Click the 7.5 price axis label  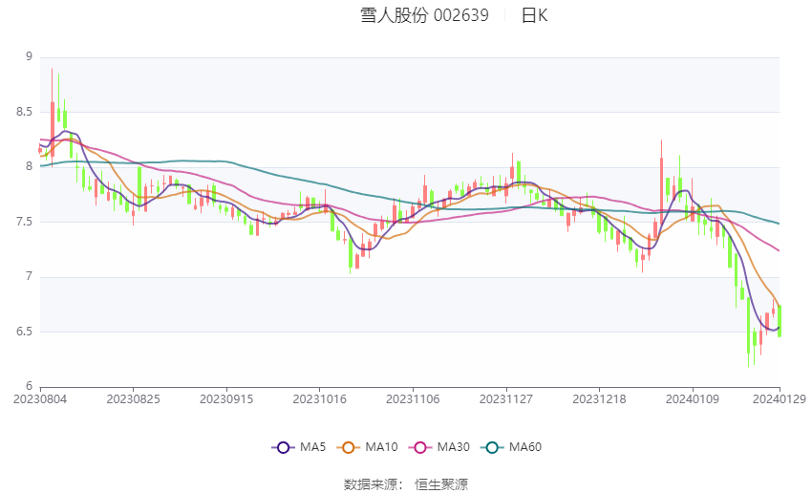23,222
